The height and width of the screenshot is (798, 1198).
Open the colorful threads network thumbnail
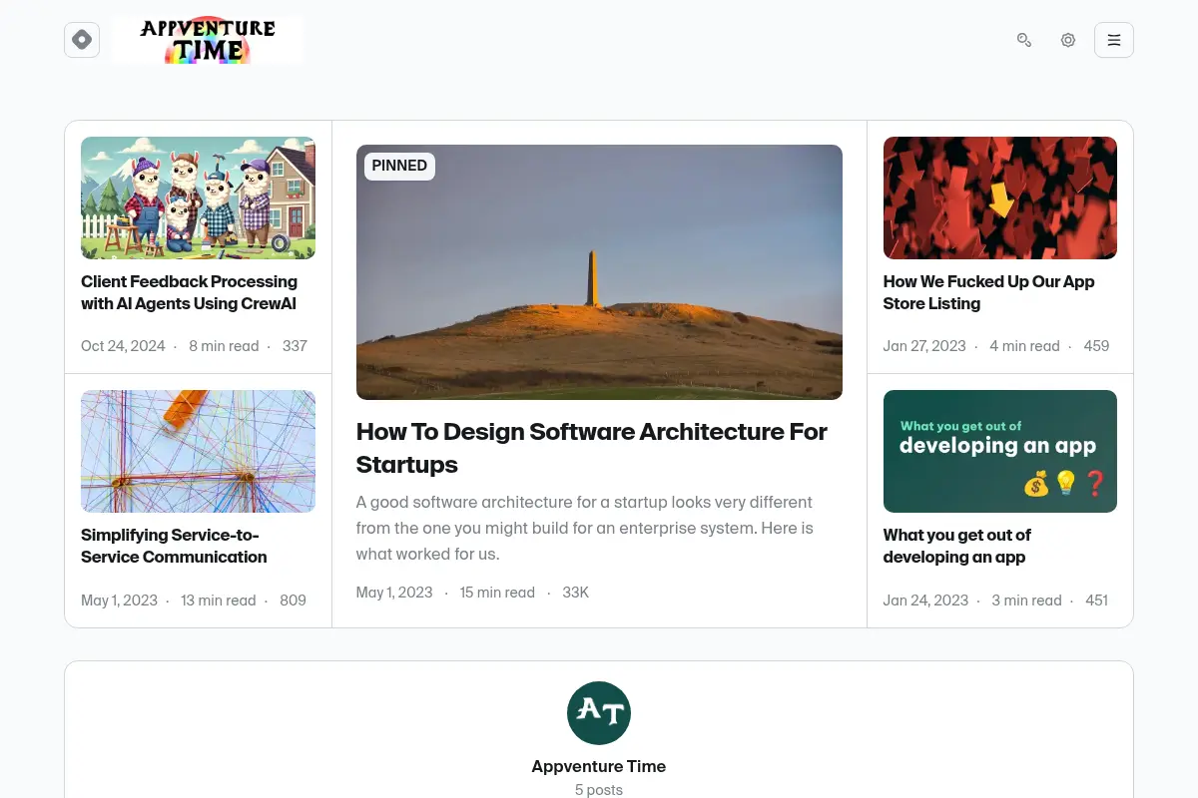(x=198, y=451)
